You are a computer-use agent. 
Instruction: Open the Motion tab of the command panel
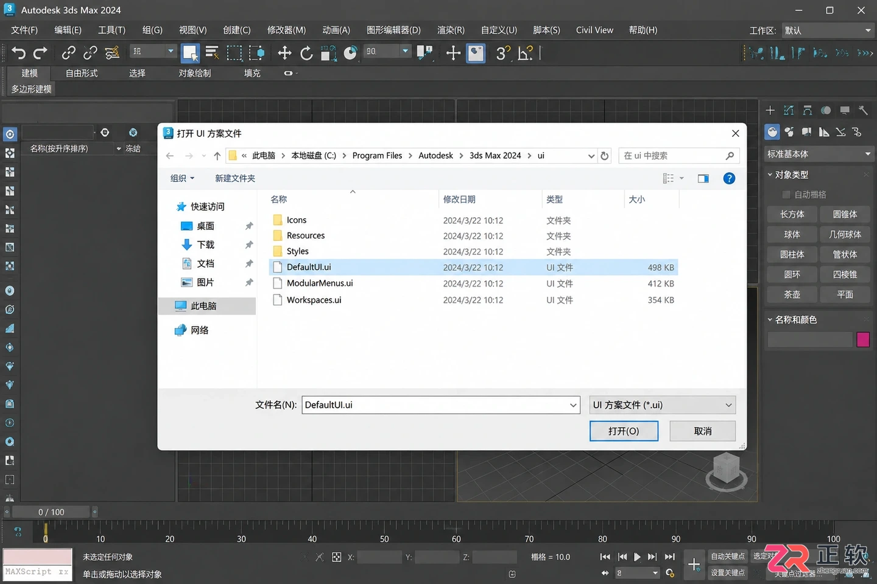(x=826, y=110)
